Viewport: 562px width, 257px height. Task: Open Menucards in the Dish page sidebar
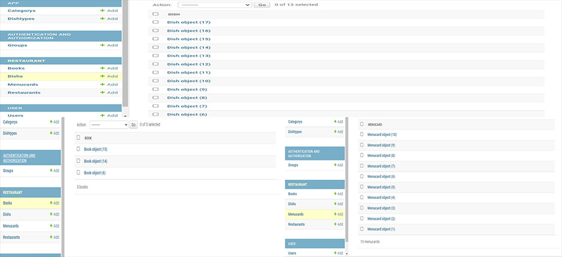23,84
